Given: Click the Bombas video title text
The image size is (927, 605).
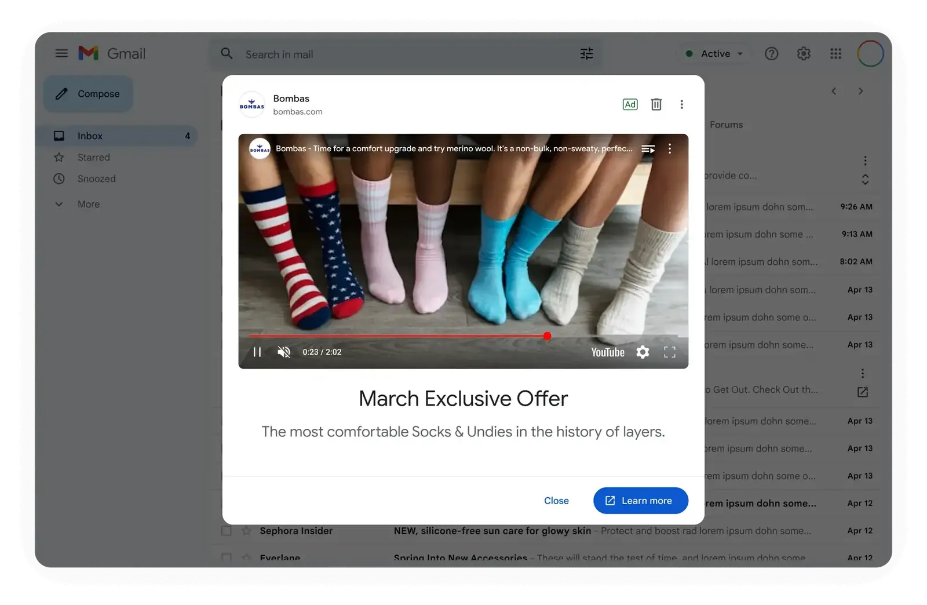Looking at the screenshot, I should coord(454,148).
